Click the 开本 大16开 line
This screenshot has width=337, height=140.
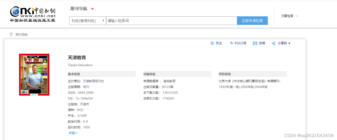77,116
